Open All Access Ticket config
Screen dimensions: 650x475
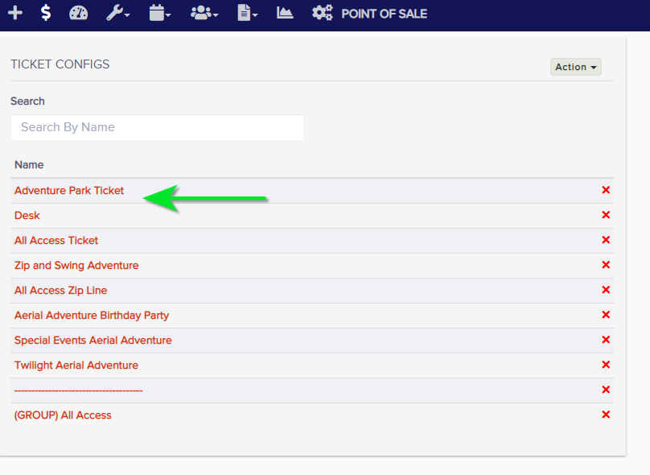click(x=56, y=241)
